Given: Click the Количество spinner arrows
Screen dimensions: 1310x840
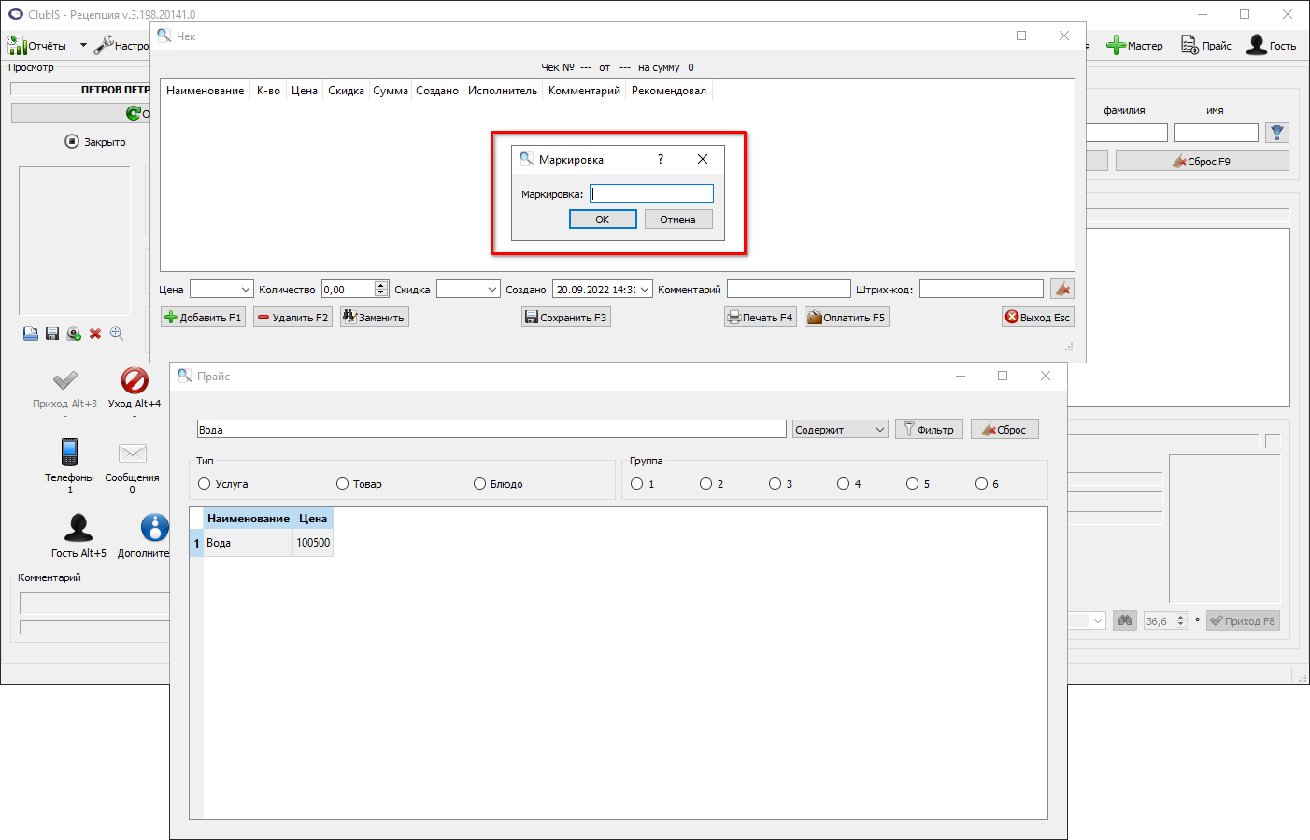Looking at the screenshot, I should pos(380,290).
